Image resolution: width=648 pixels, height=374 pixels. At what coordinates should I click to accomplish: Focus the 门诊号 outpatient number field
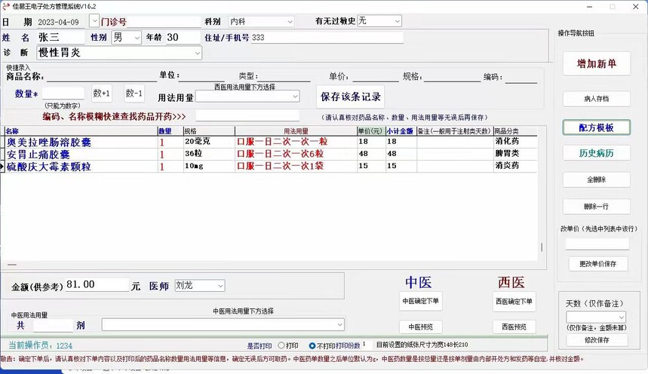(164, 21)
